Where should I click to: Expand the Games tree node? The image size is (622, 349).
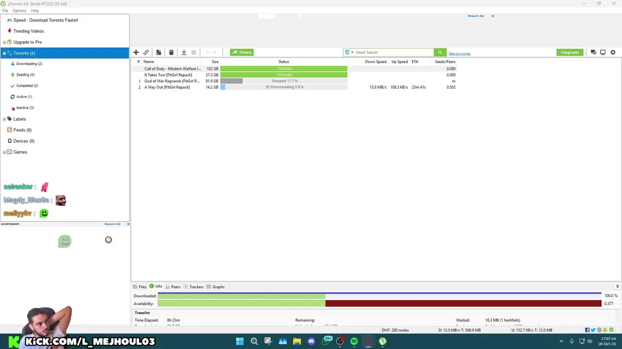tap(4, 152)
